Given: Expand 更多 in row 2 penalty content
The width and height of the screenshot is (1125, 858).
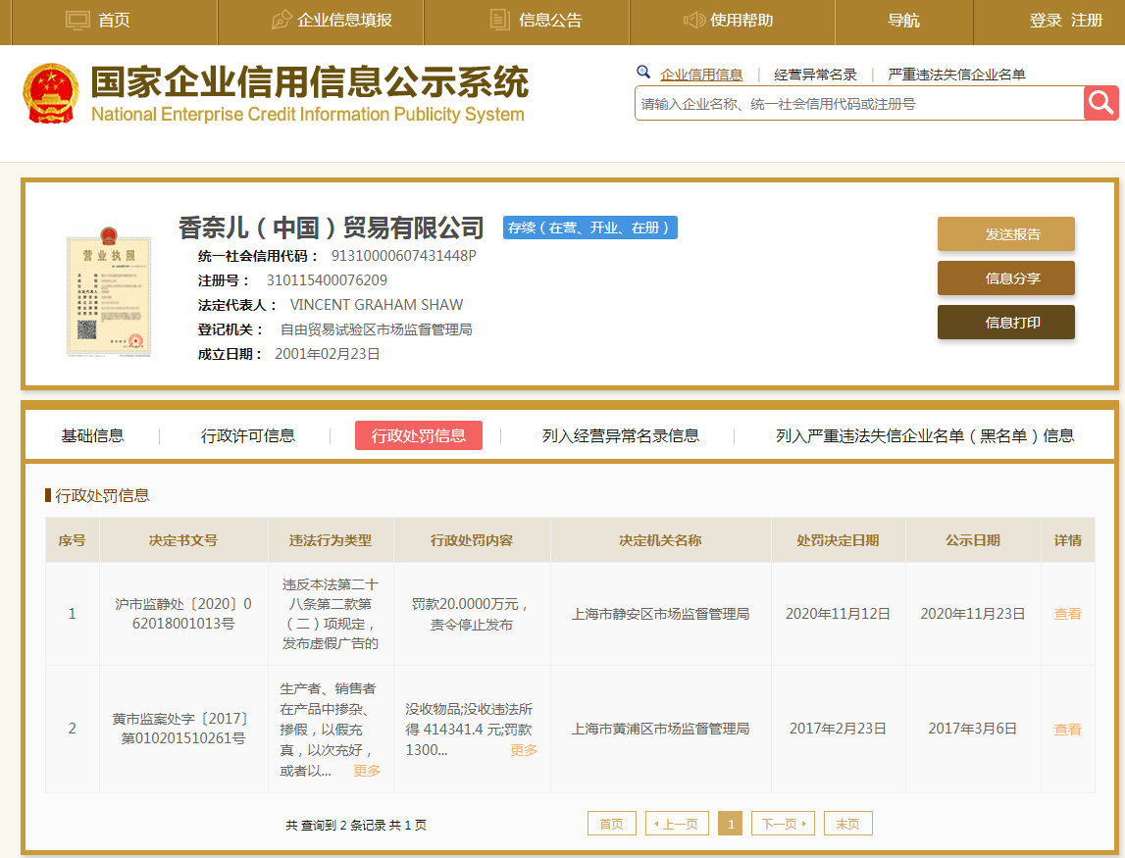Looking at the screenshot, I should [x=524, y=750].
